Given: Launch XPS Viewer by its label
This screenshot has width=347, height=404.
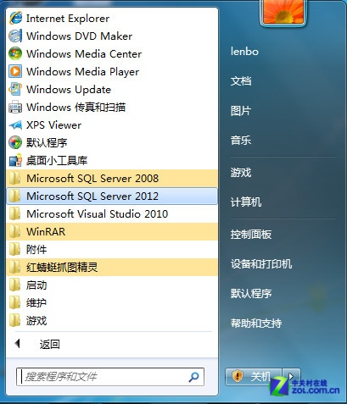Looking at the screenshot, I should 53,125.
